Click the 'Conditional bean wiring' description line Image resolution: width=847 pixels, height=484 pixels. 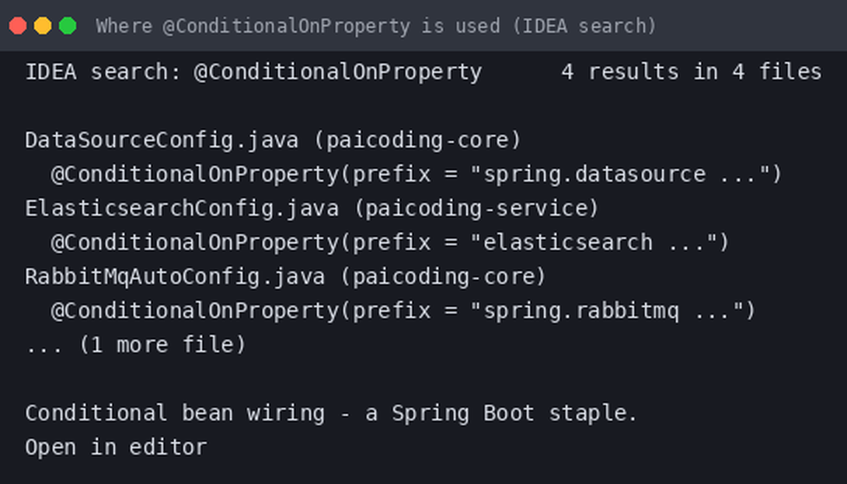tap(331, 413)
